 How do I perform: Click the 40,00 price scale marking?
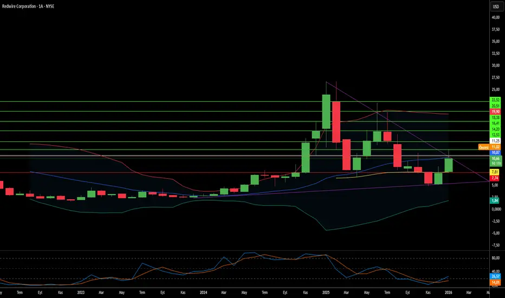(496, 17)
